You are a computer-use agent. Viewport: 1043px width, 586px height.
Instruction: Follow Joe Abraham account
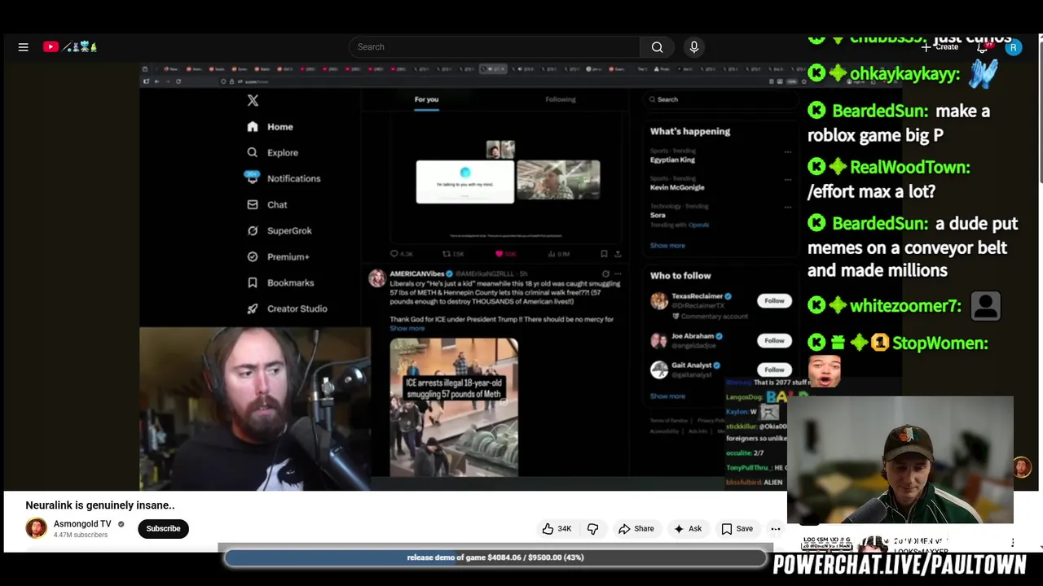tap(774, 341)
